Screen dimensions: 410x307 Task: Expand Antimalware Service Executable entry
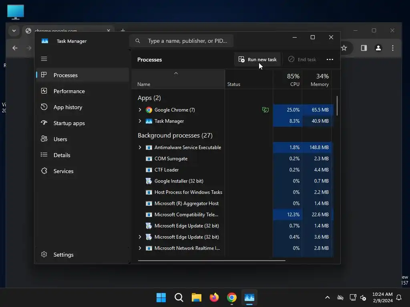click(x=140, y=147)
